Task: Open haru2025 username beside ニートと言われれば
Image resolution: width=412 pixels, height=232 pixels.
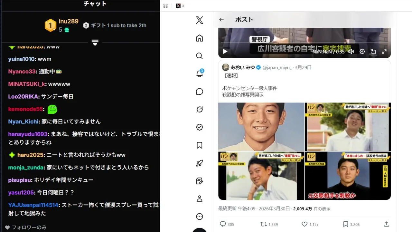Action: [31, 155]
